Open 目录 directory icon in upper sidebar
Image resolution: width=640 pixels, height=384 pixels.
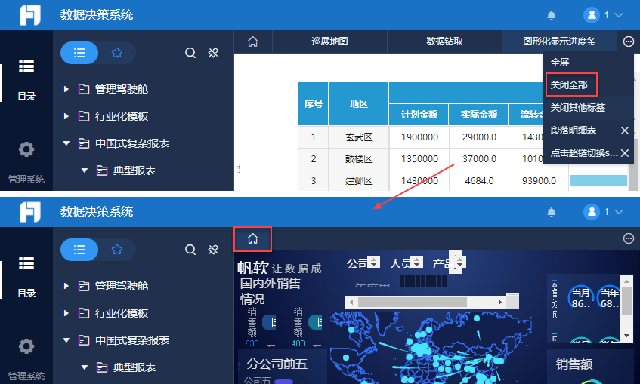(26, 66)
